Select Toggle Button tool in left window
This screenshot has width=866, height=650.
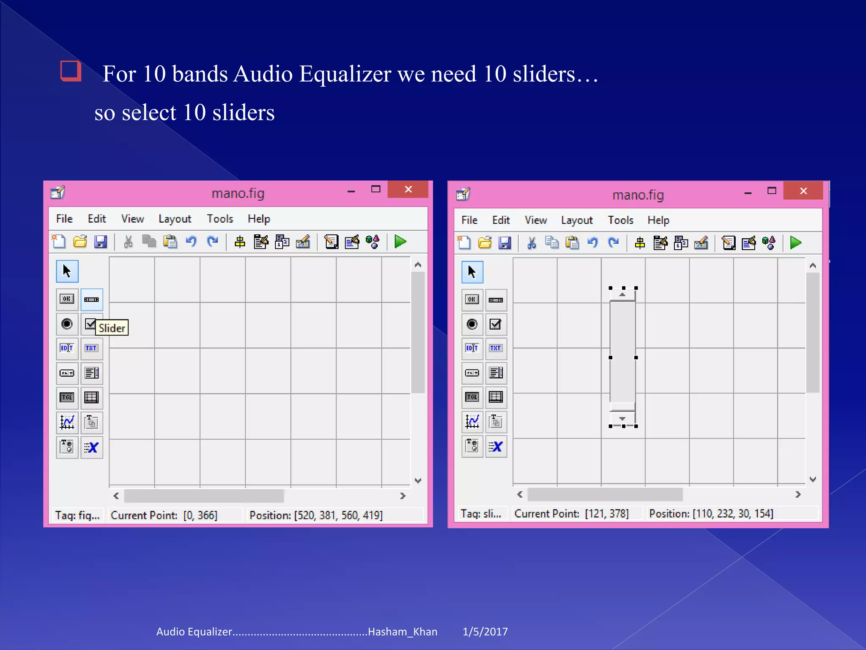67,397
